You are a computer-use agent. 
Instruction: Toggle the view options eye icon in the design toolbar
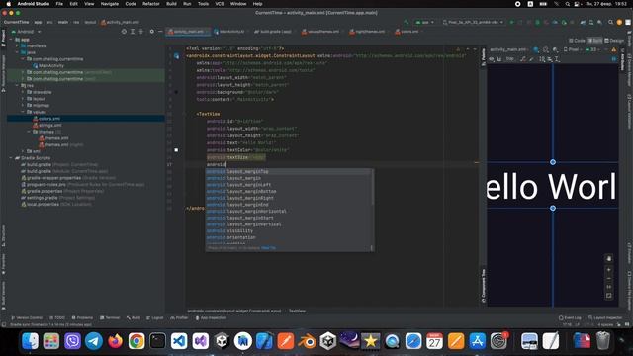point(492,59)
